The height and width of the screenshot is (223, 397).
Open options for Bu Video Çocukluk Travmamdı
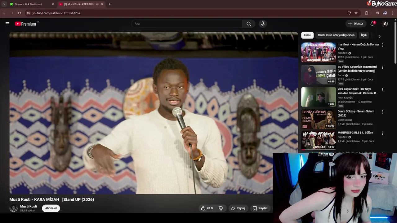coord(382,67)
